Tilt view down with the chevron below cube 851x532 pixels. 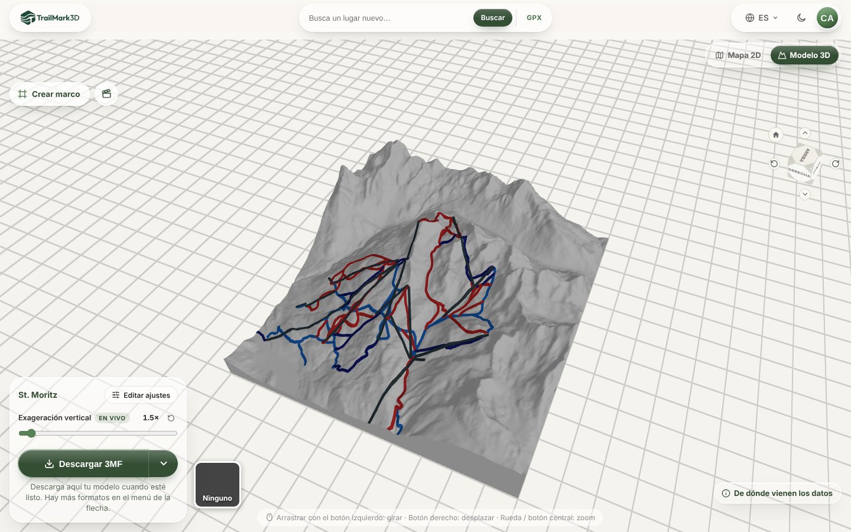(805, 194)
